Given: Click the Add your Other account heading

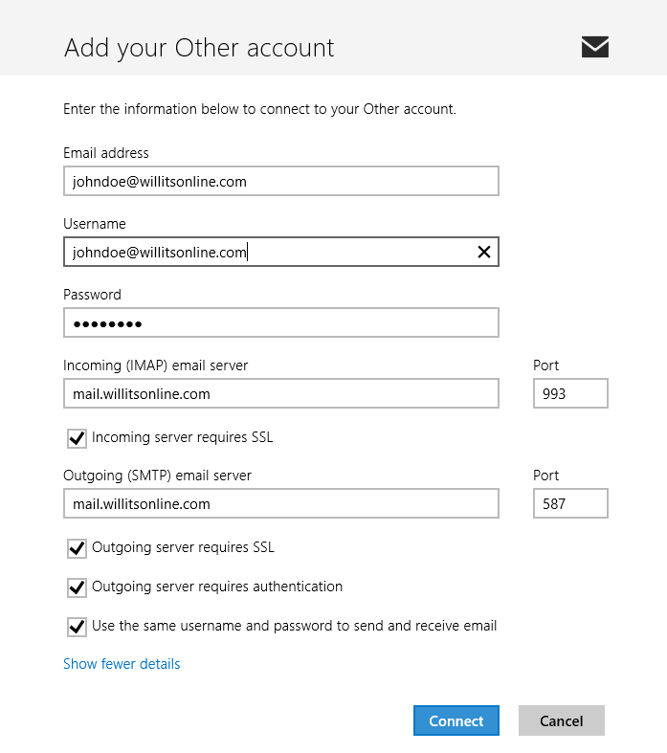Looking at the screenshot, I should [x=199, y=49].
